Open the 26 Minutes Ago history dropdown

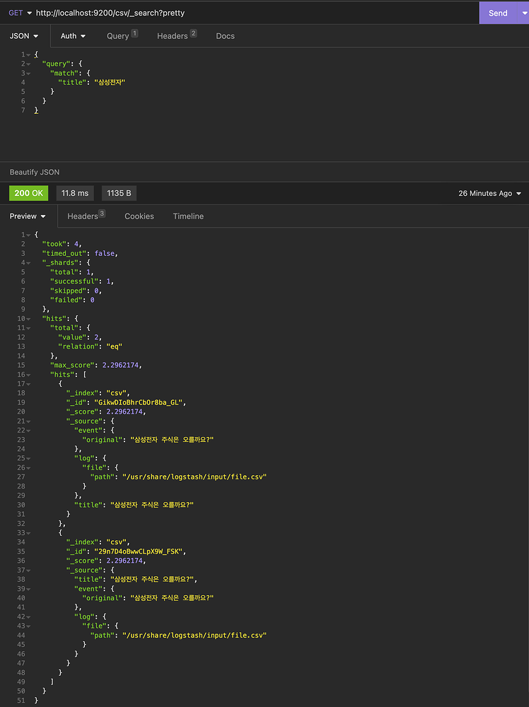(489, 193)
